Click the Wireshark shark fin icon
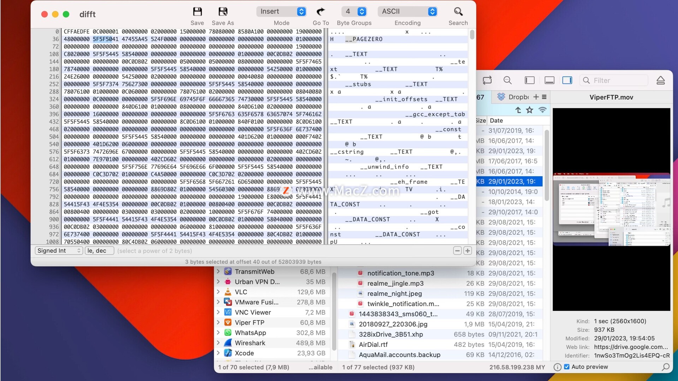Screen dimensions: 678x381 coord(228,343)
